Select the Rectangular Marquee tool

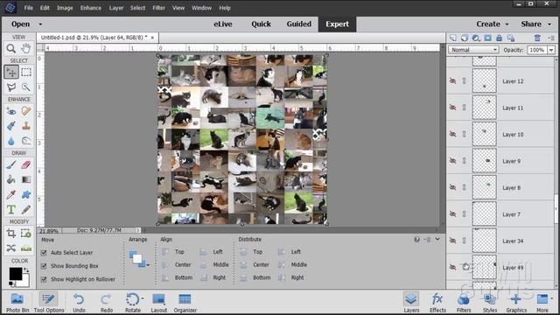26,72
